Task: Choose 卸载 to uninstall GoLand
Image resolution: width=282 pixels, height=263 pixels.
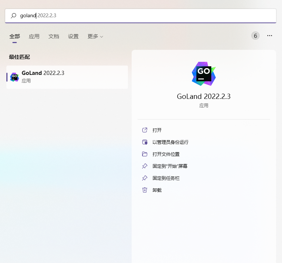Action: [157, 190]
